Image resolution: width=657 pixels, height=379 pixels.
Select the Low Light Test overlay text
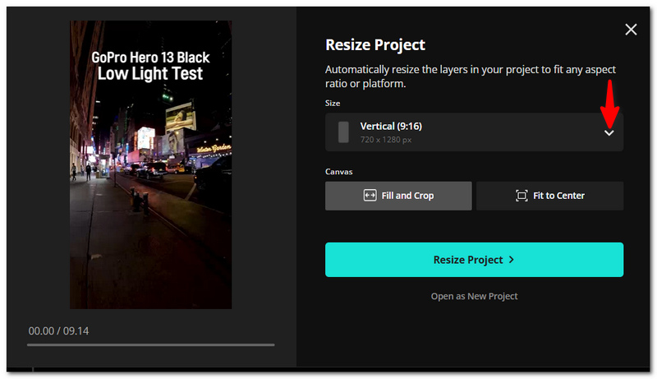tap(150, 73)
